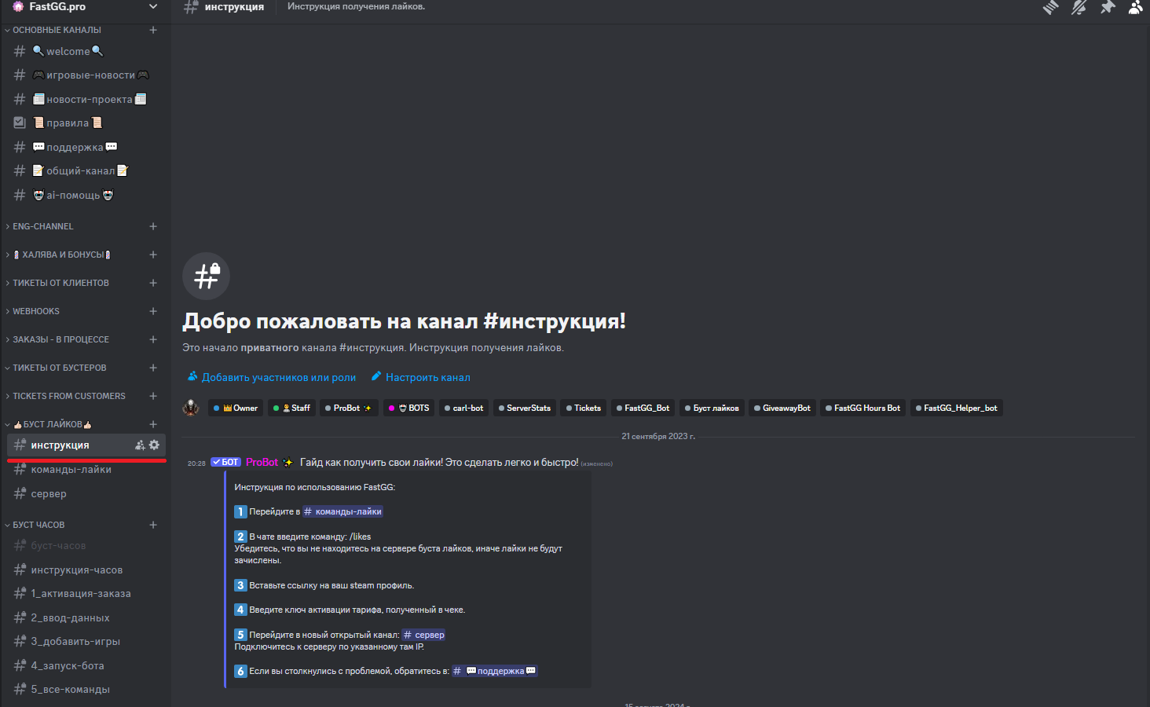Open notification settings bell in header

pyautogui.click(x=1079, y=7)
